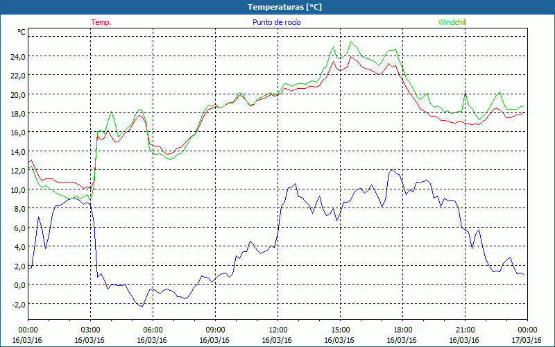Click the 4,0 y-axis value
Screen dimensions: 555x347
(19, 247)
